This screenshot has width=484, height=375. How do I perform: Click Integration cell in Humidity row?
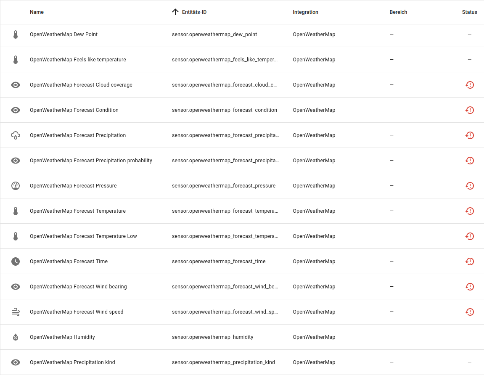point(314,337)
